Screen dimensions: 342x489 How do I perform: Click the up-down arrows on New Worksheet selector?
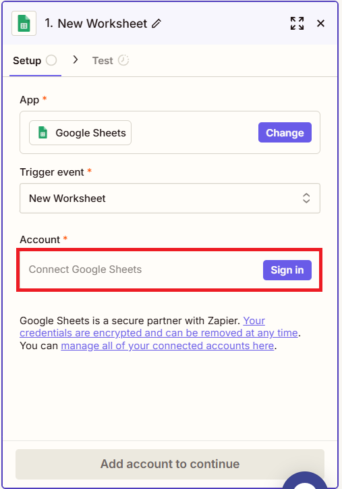point(306,198)
